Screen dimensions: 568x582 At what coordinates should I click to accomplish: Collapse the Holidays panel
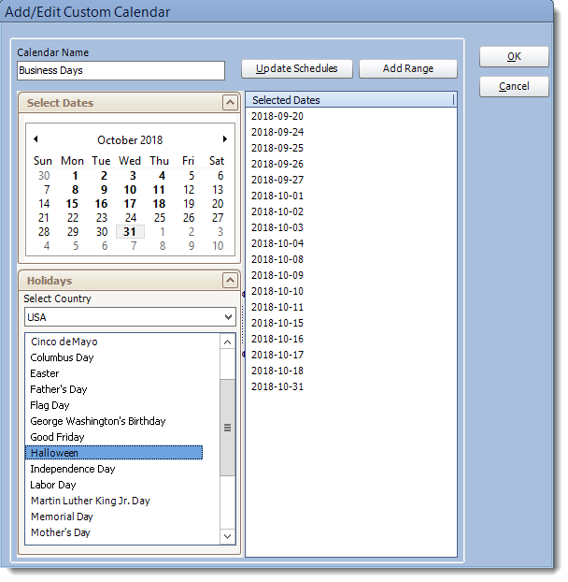pyautogui.click(x=230, y=281)
